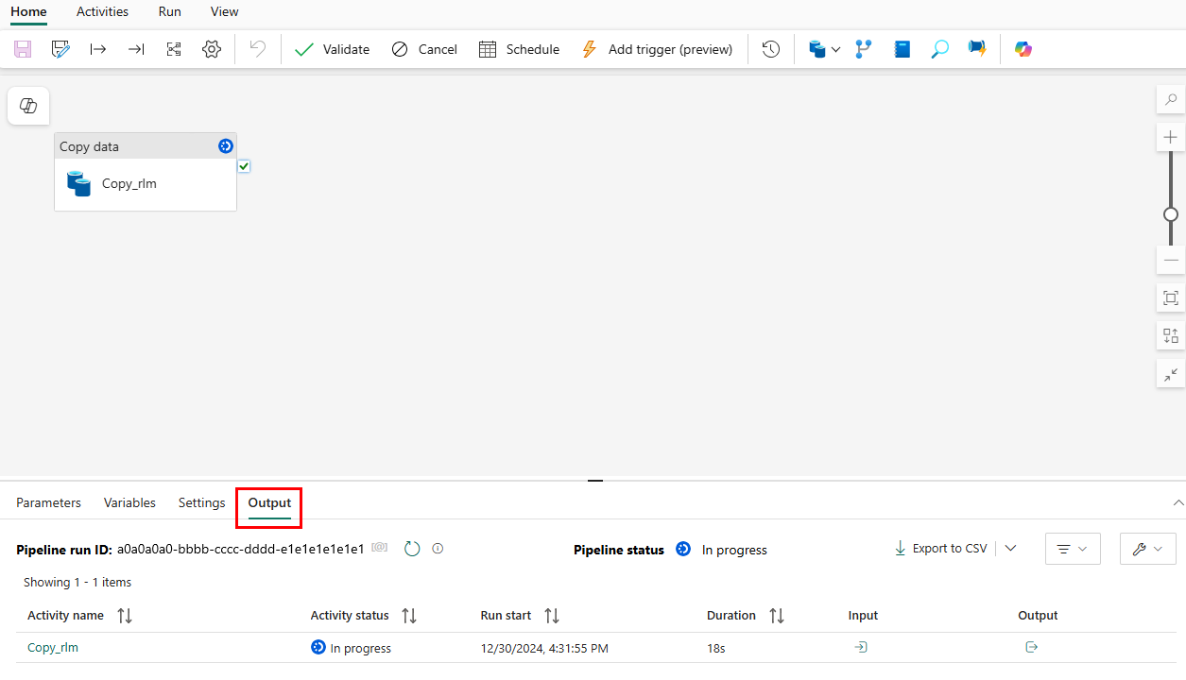Open the Copy_rlm activity link in table
Viewport: 1186px width, 680px height.
tap(53, 648)
